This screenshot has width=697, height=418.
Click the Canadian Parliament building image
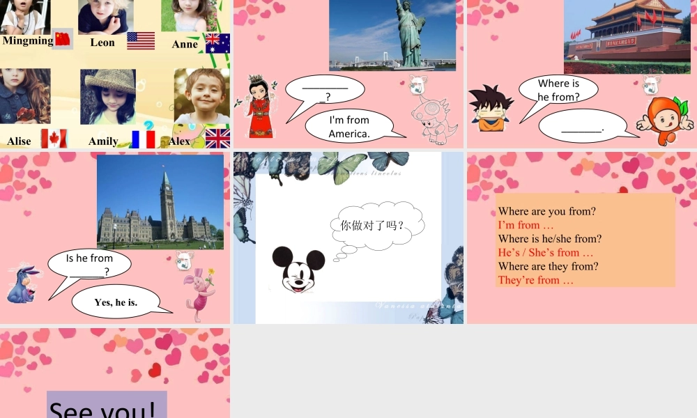pyautogui.click(x=160, y=201)
